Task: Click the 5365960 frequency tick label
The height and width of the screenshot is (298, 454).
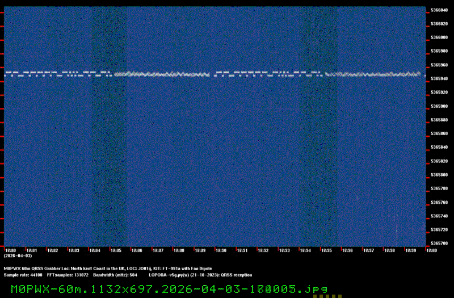Action: (439, 65)
